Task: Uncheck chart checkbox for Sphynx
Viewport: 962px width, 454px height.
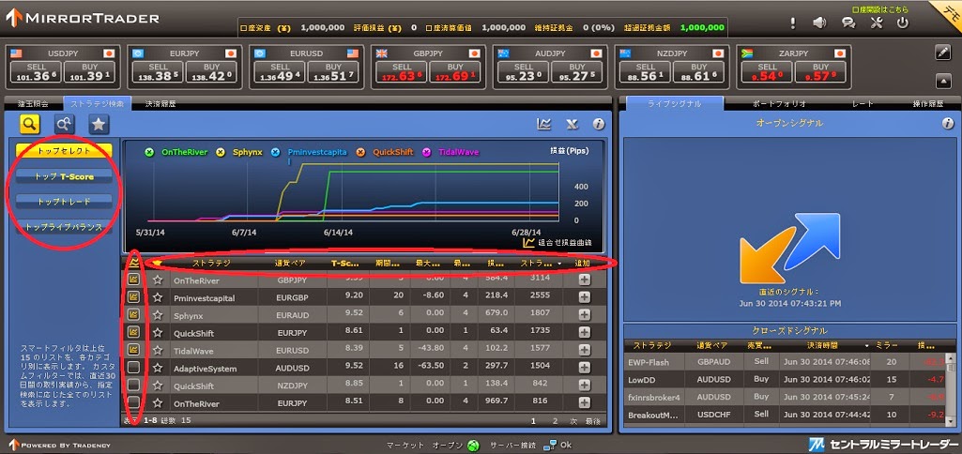Action: point(134,315)
